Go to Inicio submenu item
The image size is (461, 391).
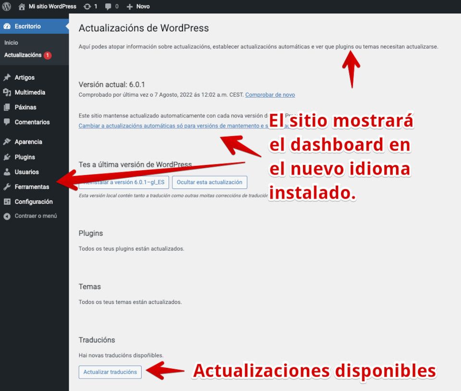pos(11,43)
